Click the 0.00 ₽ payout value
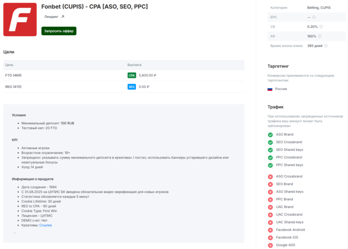 pyautogui.click(x=144, y=87)
